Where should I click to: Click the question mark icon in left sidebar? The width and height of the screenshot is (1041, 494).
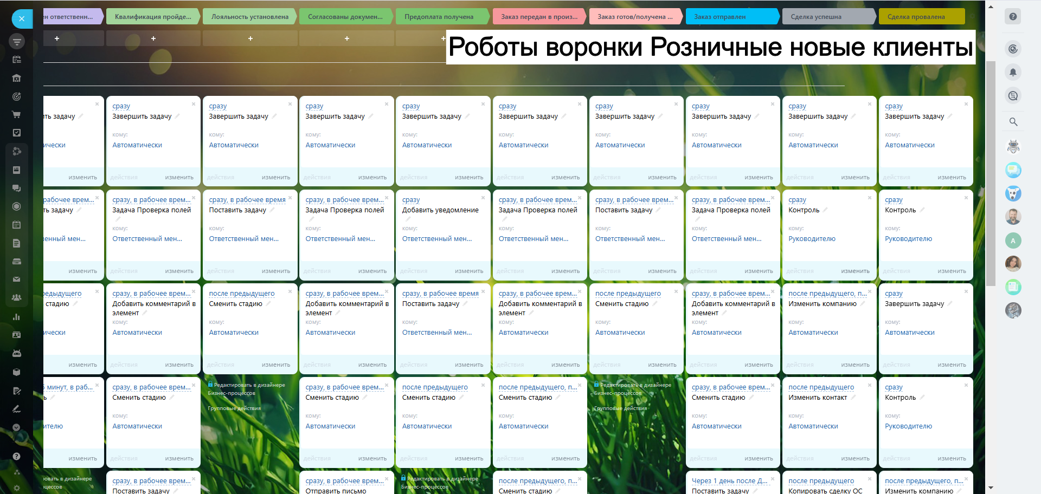pos(17,456)
